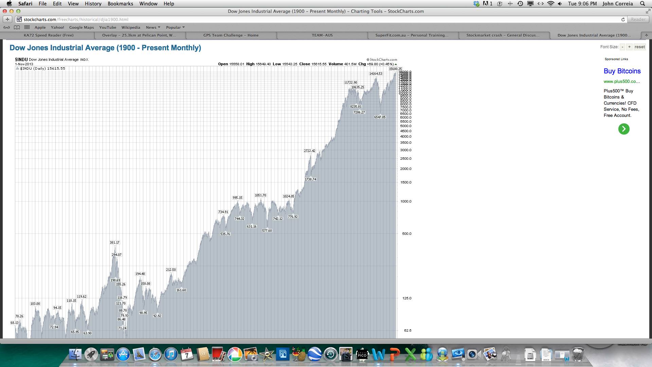Screen dimensions: 652x367
Task: Switch to GPS Team Challenge tab
Action: pyautogui.click(x=231, y=35)
